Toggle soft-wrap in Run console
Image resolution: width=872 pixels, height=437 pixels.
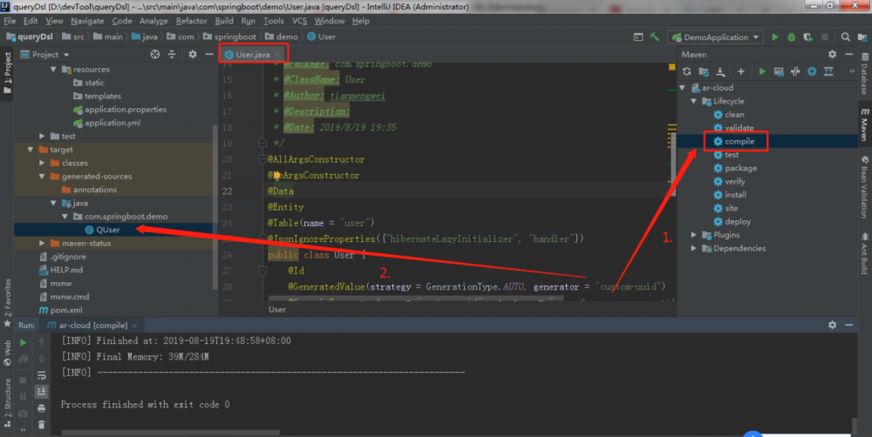click(x=41, y=374)
